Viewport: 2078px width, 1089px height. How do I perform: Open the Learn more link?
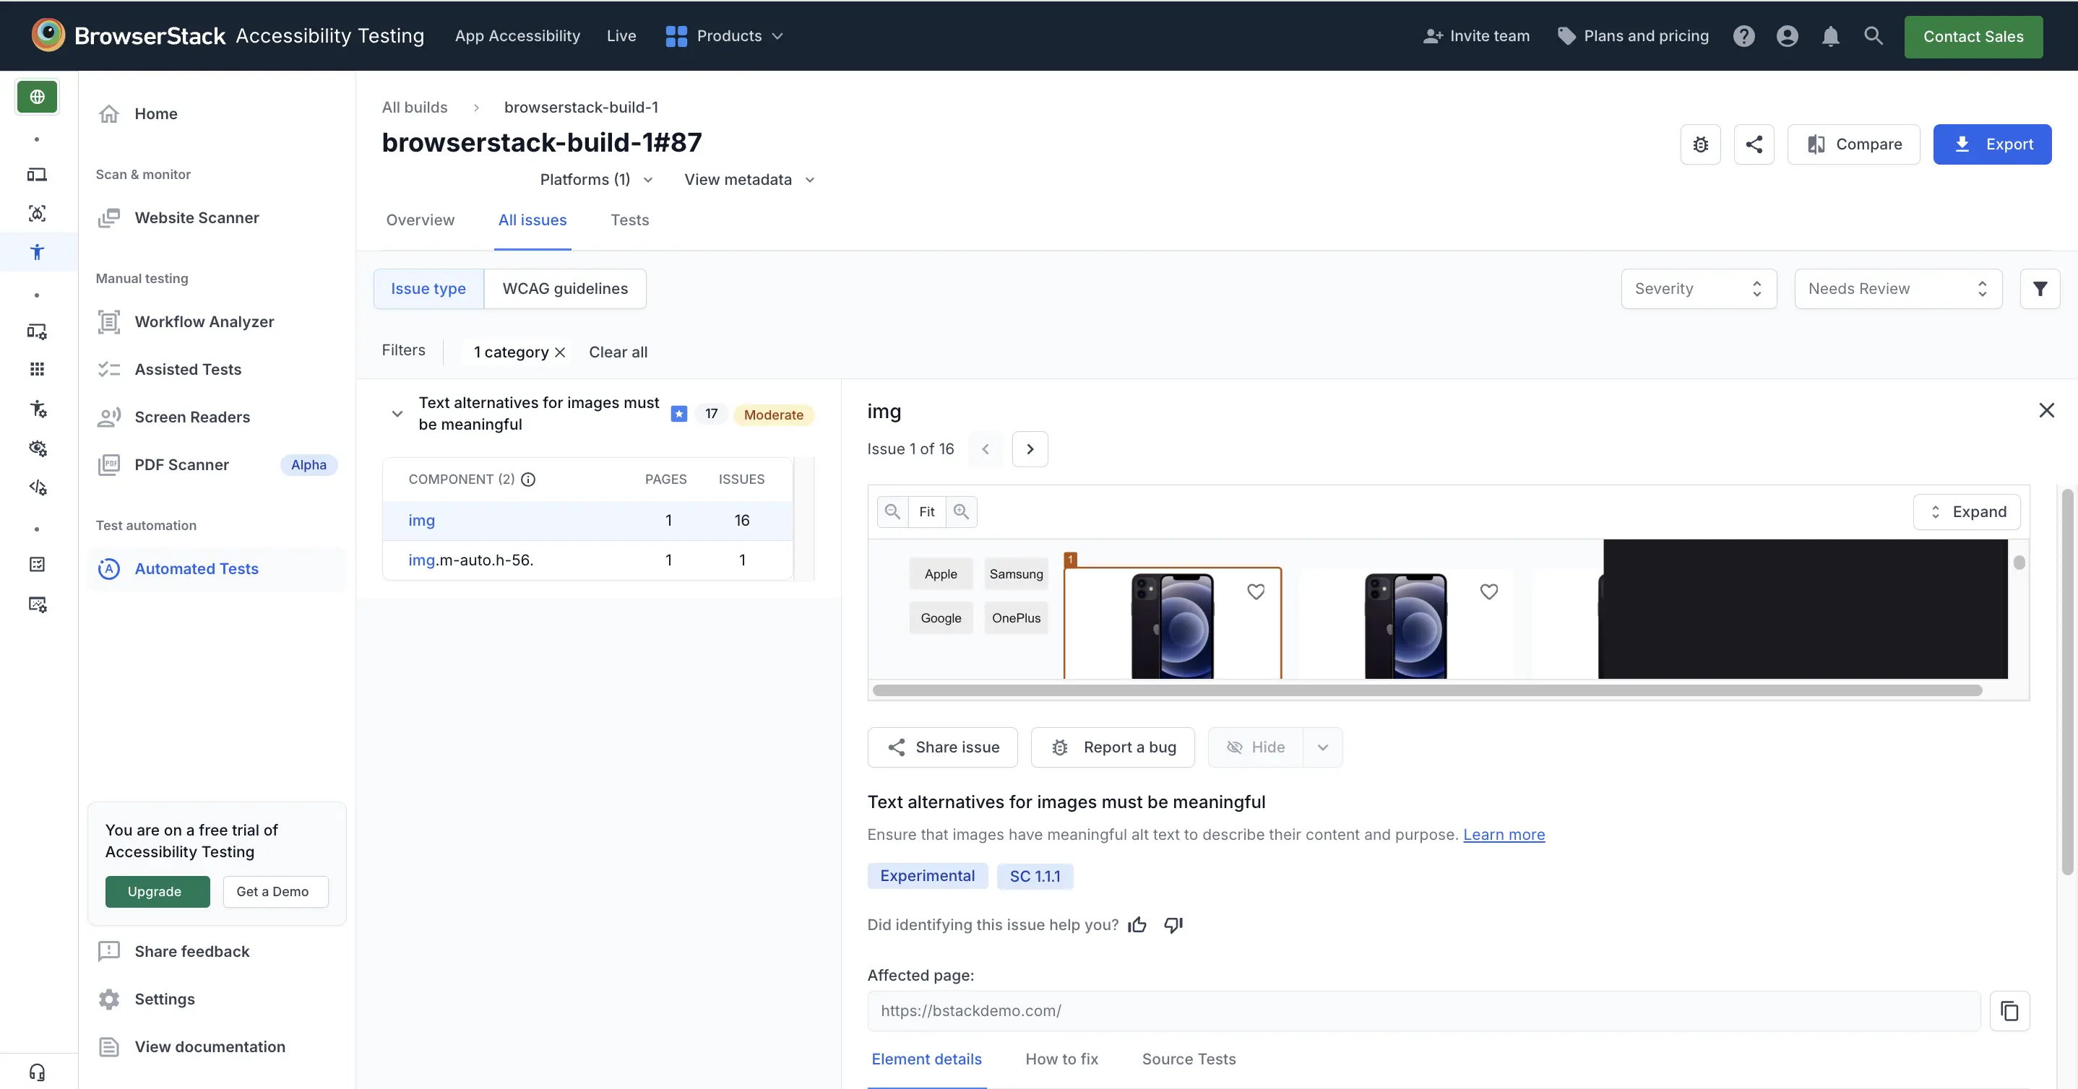point(1504,835)
